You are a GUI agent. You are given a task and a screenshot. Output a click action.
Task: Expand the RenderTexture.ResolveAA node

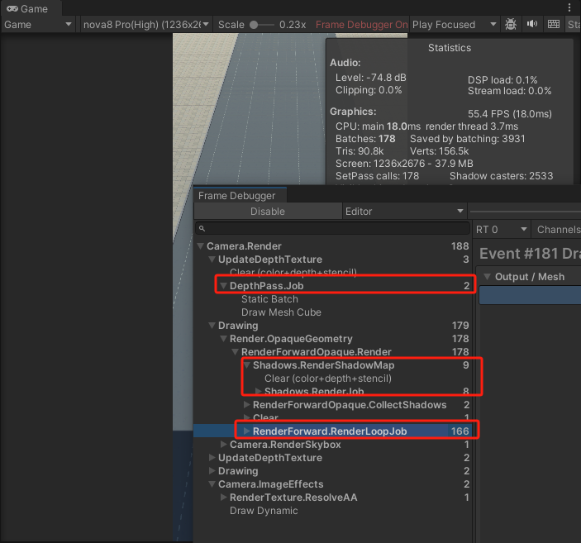(x=223, y=497)
